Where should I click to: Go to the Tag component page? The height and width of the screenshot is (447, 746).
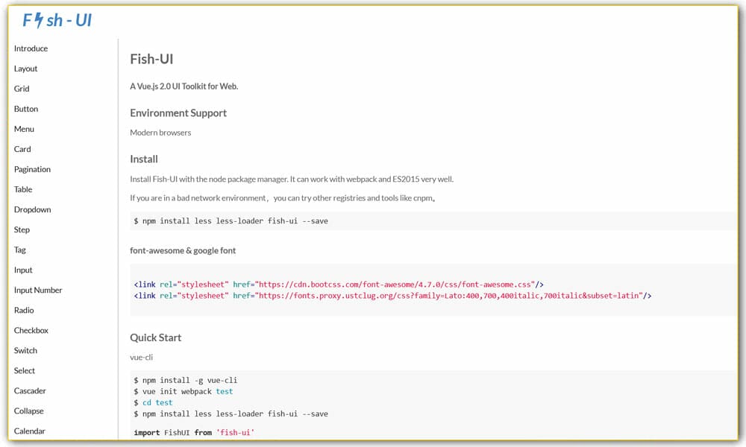20,250
